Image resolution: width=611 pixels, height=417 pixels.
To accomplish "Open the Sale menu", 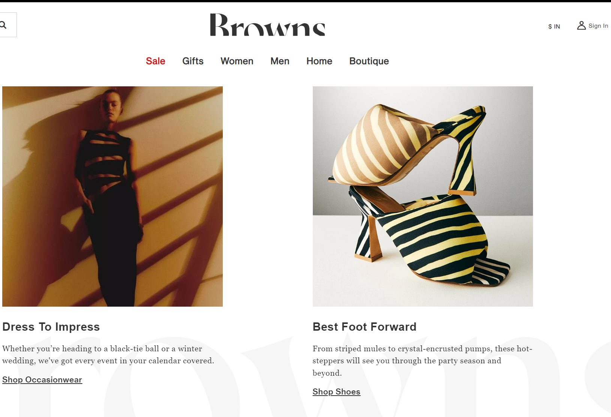I will [156, 61].
